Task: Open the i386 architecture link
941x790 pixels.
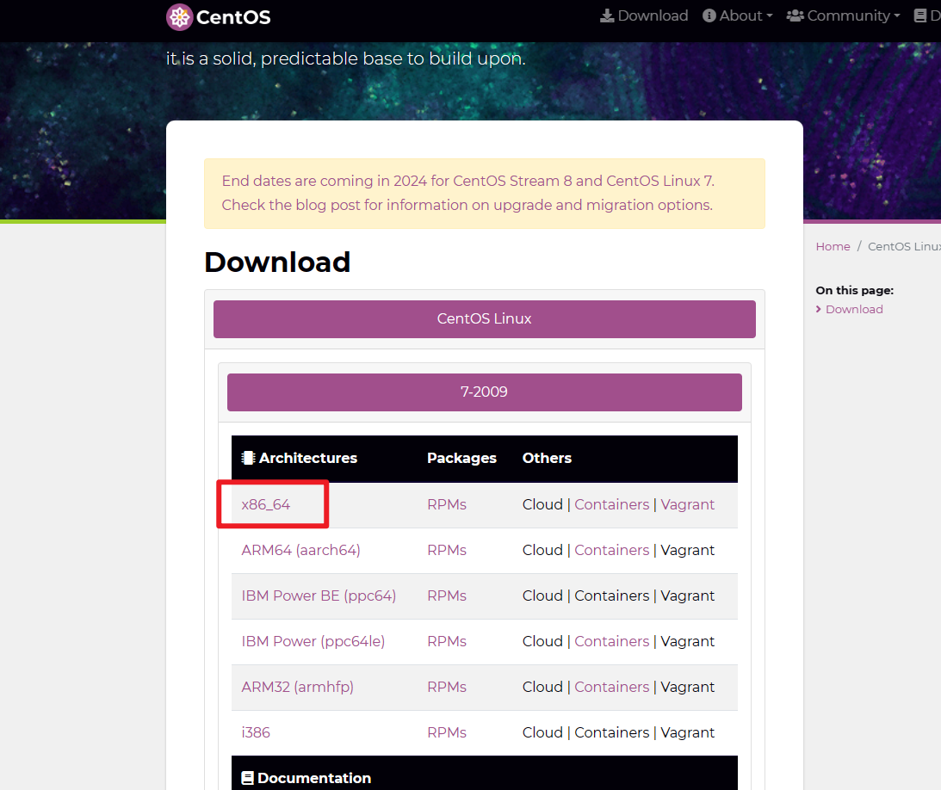Action: (x=256, y=732)
